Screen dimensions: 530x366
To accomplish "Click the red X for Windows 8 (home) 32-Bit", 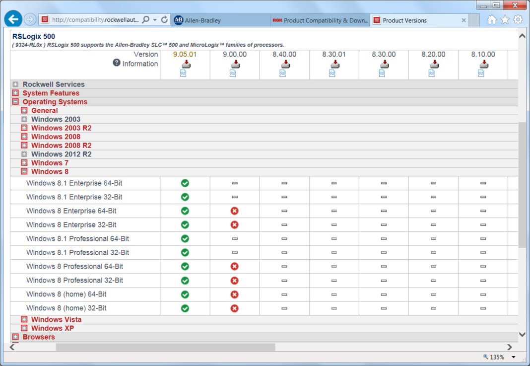I will click(x=234, y=308).
